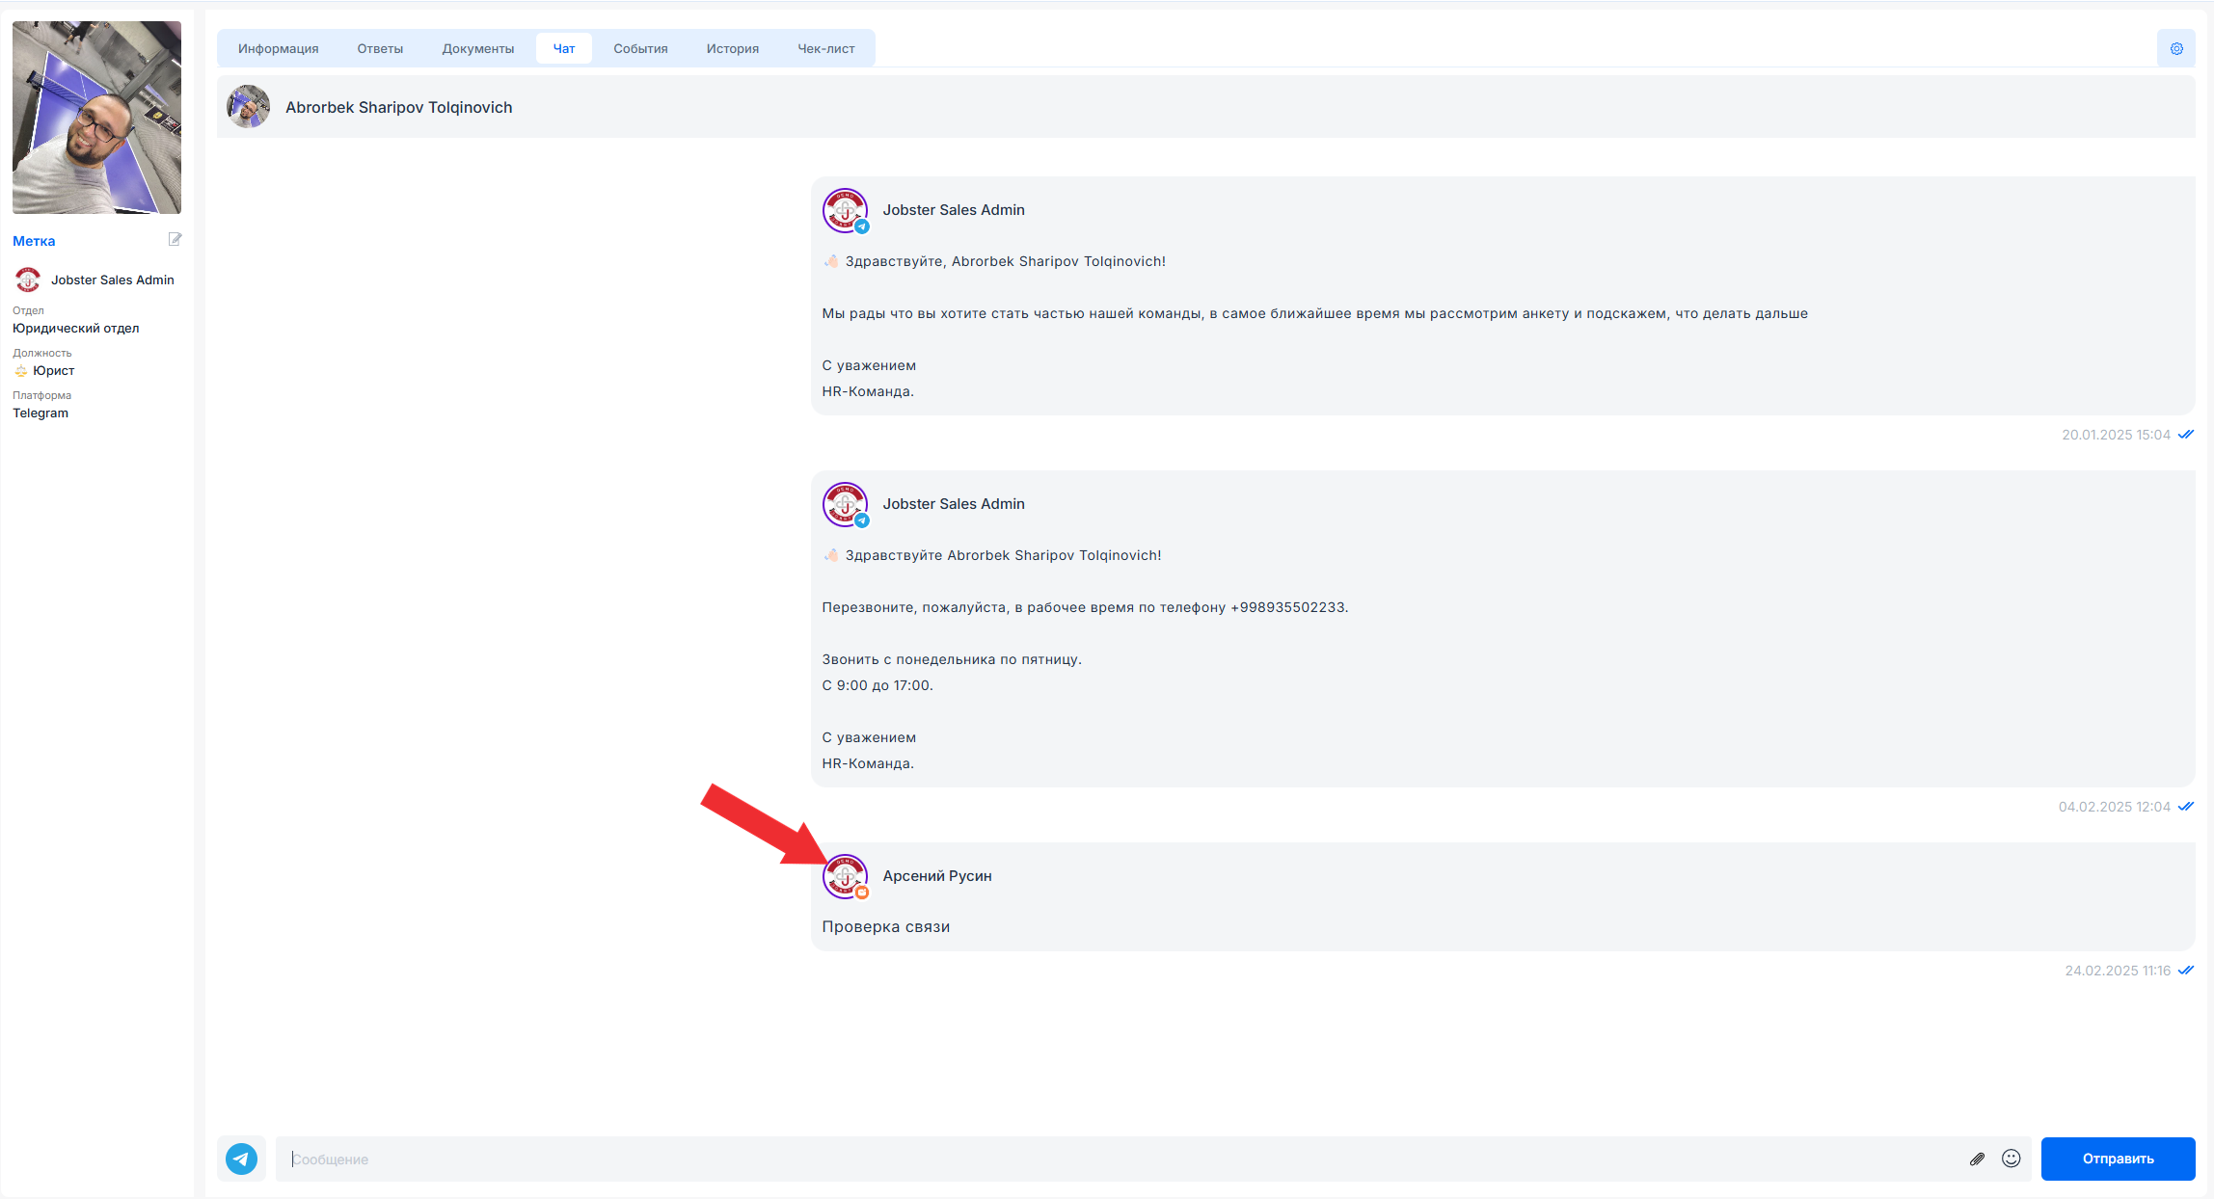Click the settings gear icon
Image resolution: width=2214 pixels, height=1199 pixels.
(x=2176, y=49)
